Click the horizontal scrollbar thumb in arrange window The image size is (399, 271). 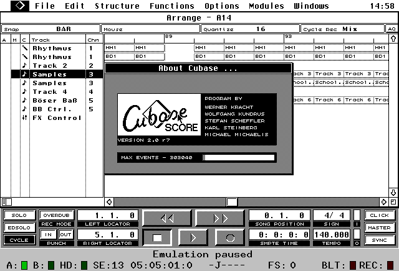click(x=231, y=201)
